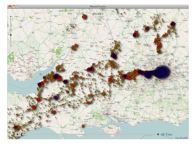
Task: Close the iPhoneTracker window with red button
Action: pos(10,7)
